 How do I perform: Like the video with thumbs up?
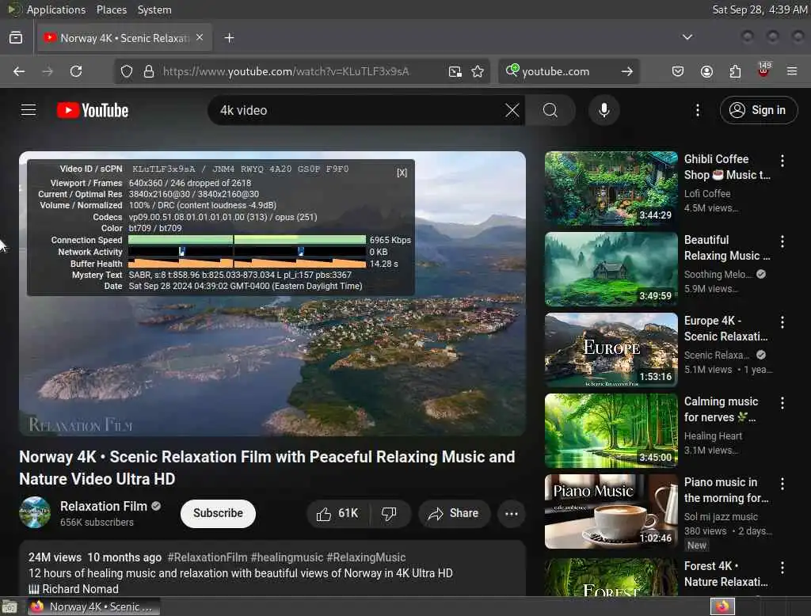click(338, 514)
